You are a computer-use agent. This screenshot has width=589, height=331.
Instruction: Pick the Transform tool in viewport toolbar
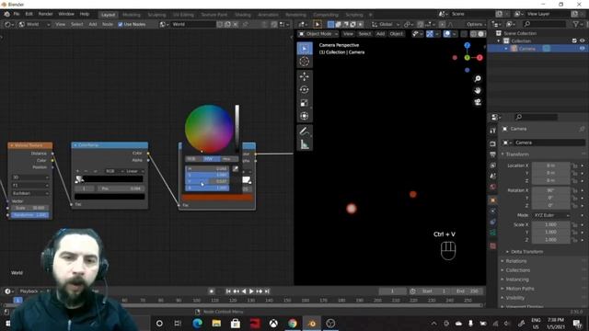[x=305, y=116]
